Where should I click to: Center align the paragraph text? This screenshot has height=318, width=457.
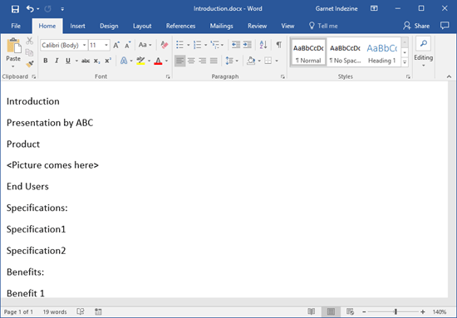click(x=191, y=61)
